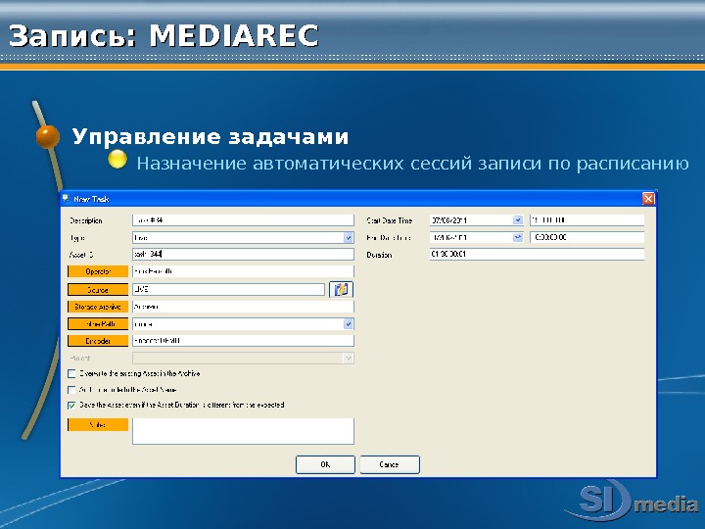Click the browse icon next to Source field
The height and width of the screenshot is (529, 705).
341,289
